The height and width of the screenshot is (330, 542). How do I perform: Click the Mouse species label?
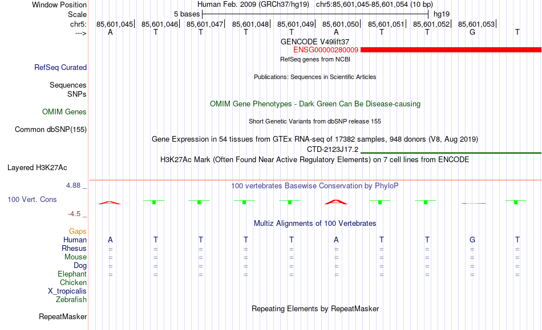(x=75, y=257)
